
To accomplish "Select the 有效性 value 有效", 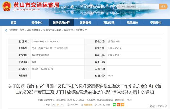I will pos(110,76).
